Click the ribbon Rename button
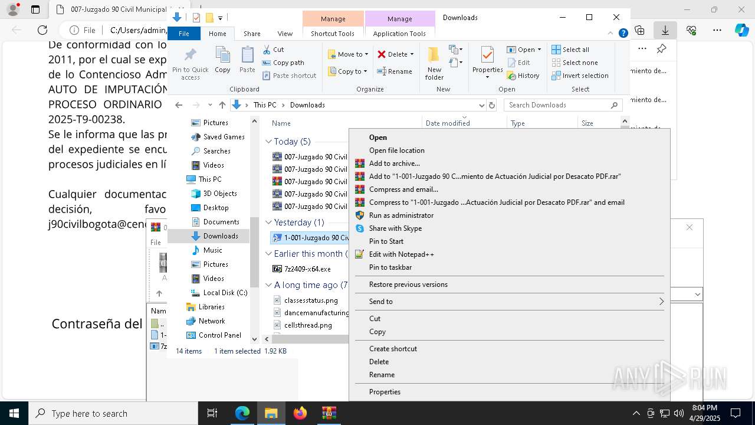Screen dimensions: 755x425 395,71
